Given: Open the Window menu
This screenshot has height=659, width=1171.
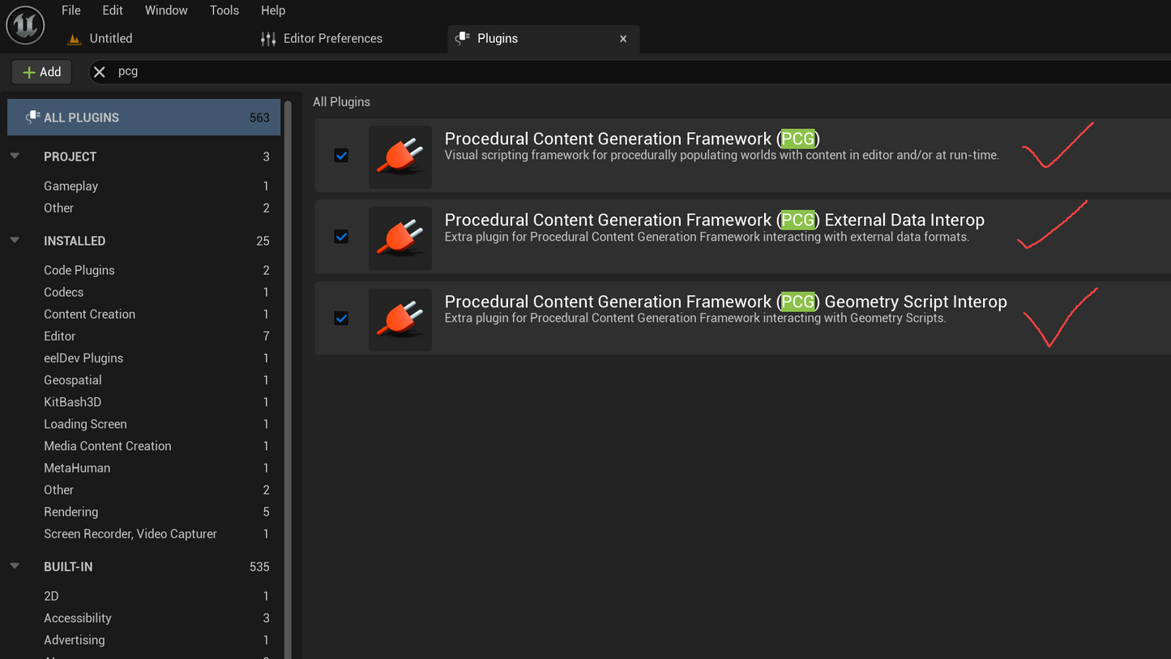Looking at the screenshot, I should (166, 11).
